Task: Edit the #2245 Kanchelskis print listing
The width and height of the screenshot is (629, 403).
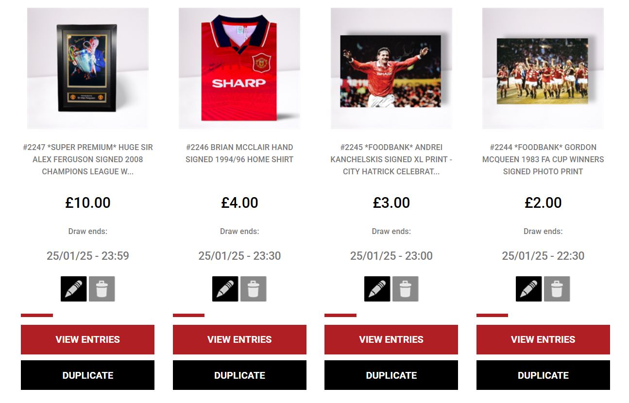Action: (377, 289)
